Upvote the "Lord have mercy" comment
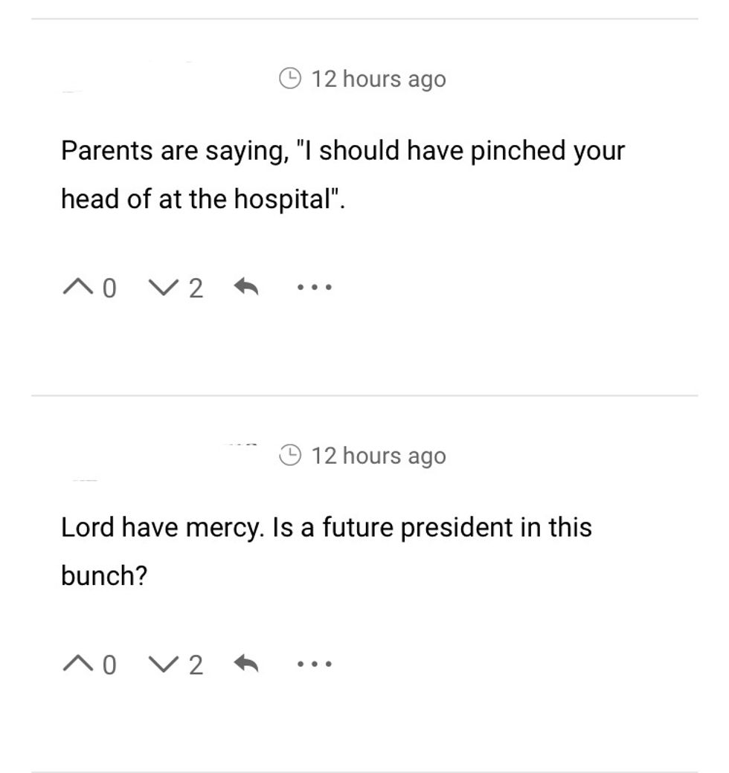 click(80, 664)
